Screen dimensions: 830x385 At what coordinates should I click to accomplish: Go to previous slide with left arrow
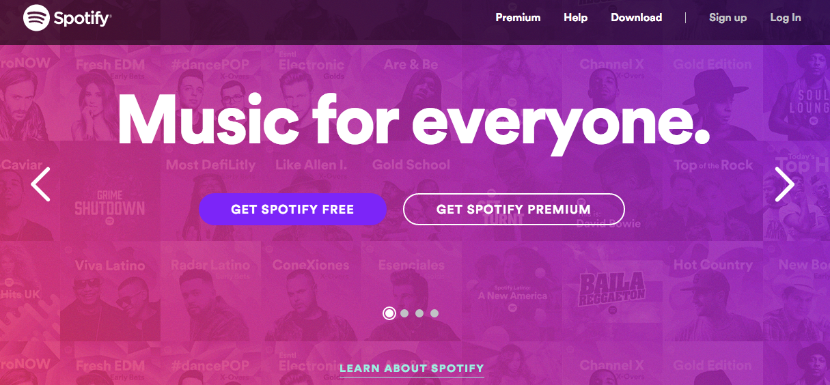41,184
